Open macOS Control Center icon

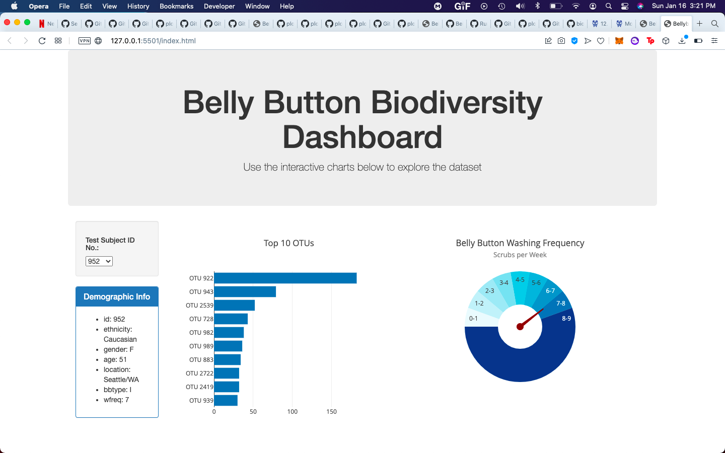(x=625, y=6)
